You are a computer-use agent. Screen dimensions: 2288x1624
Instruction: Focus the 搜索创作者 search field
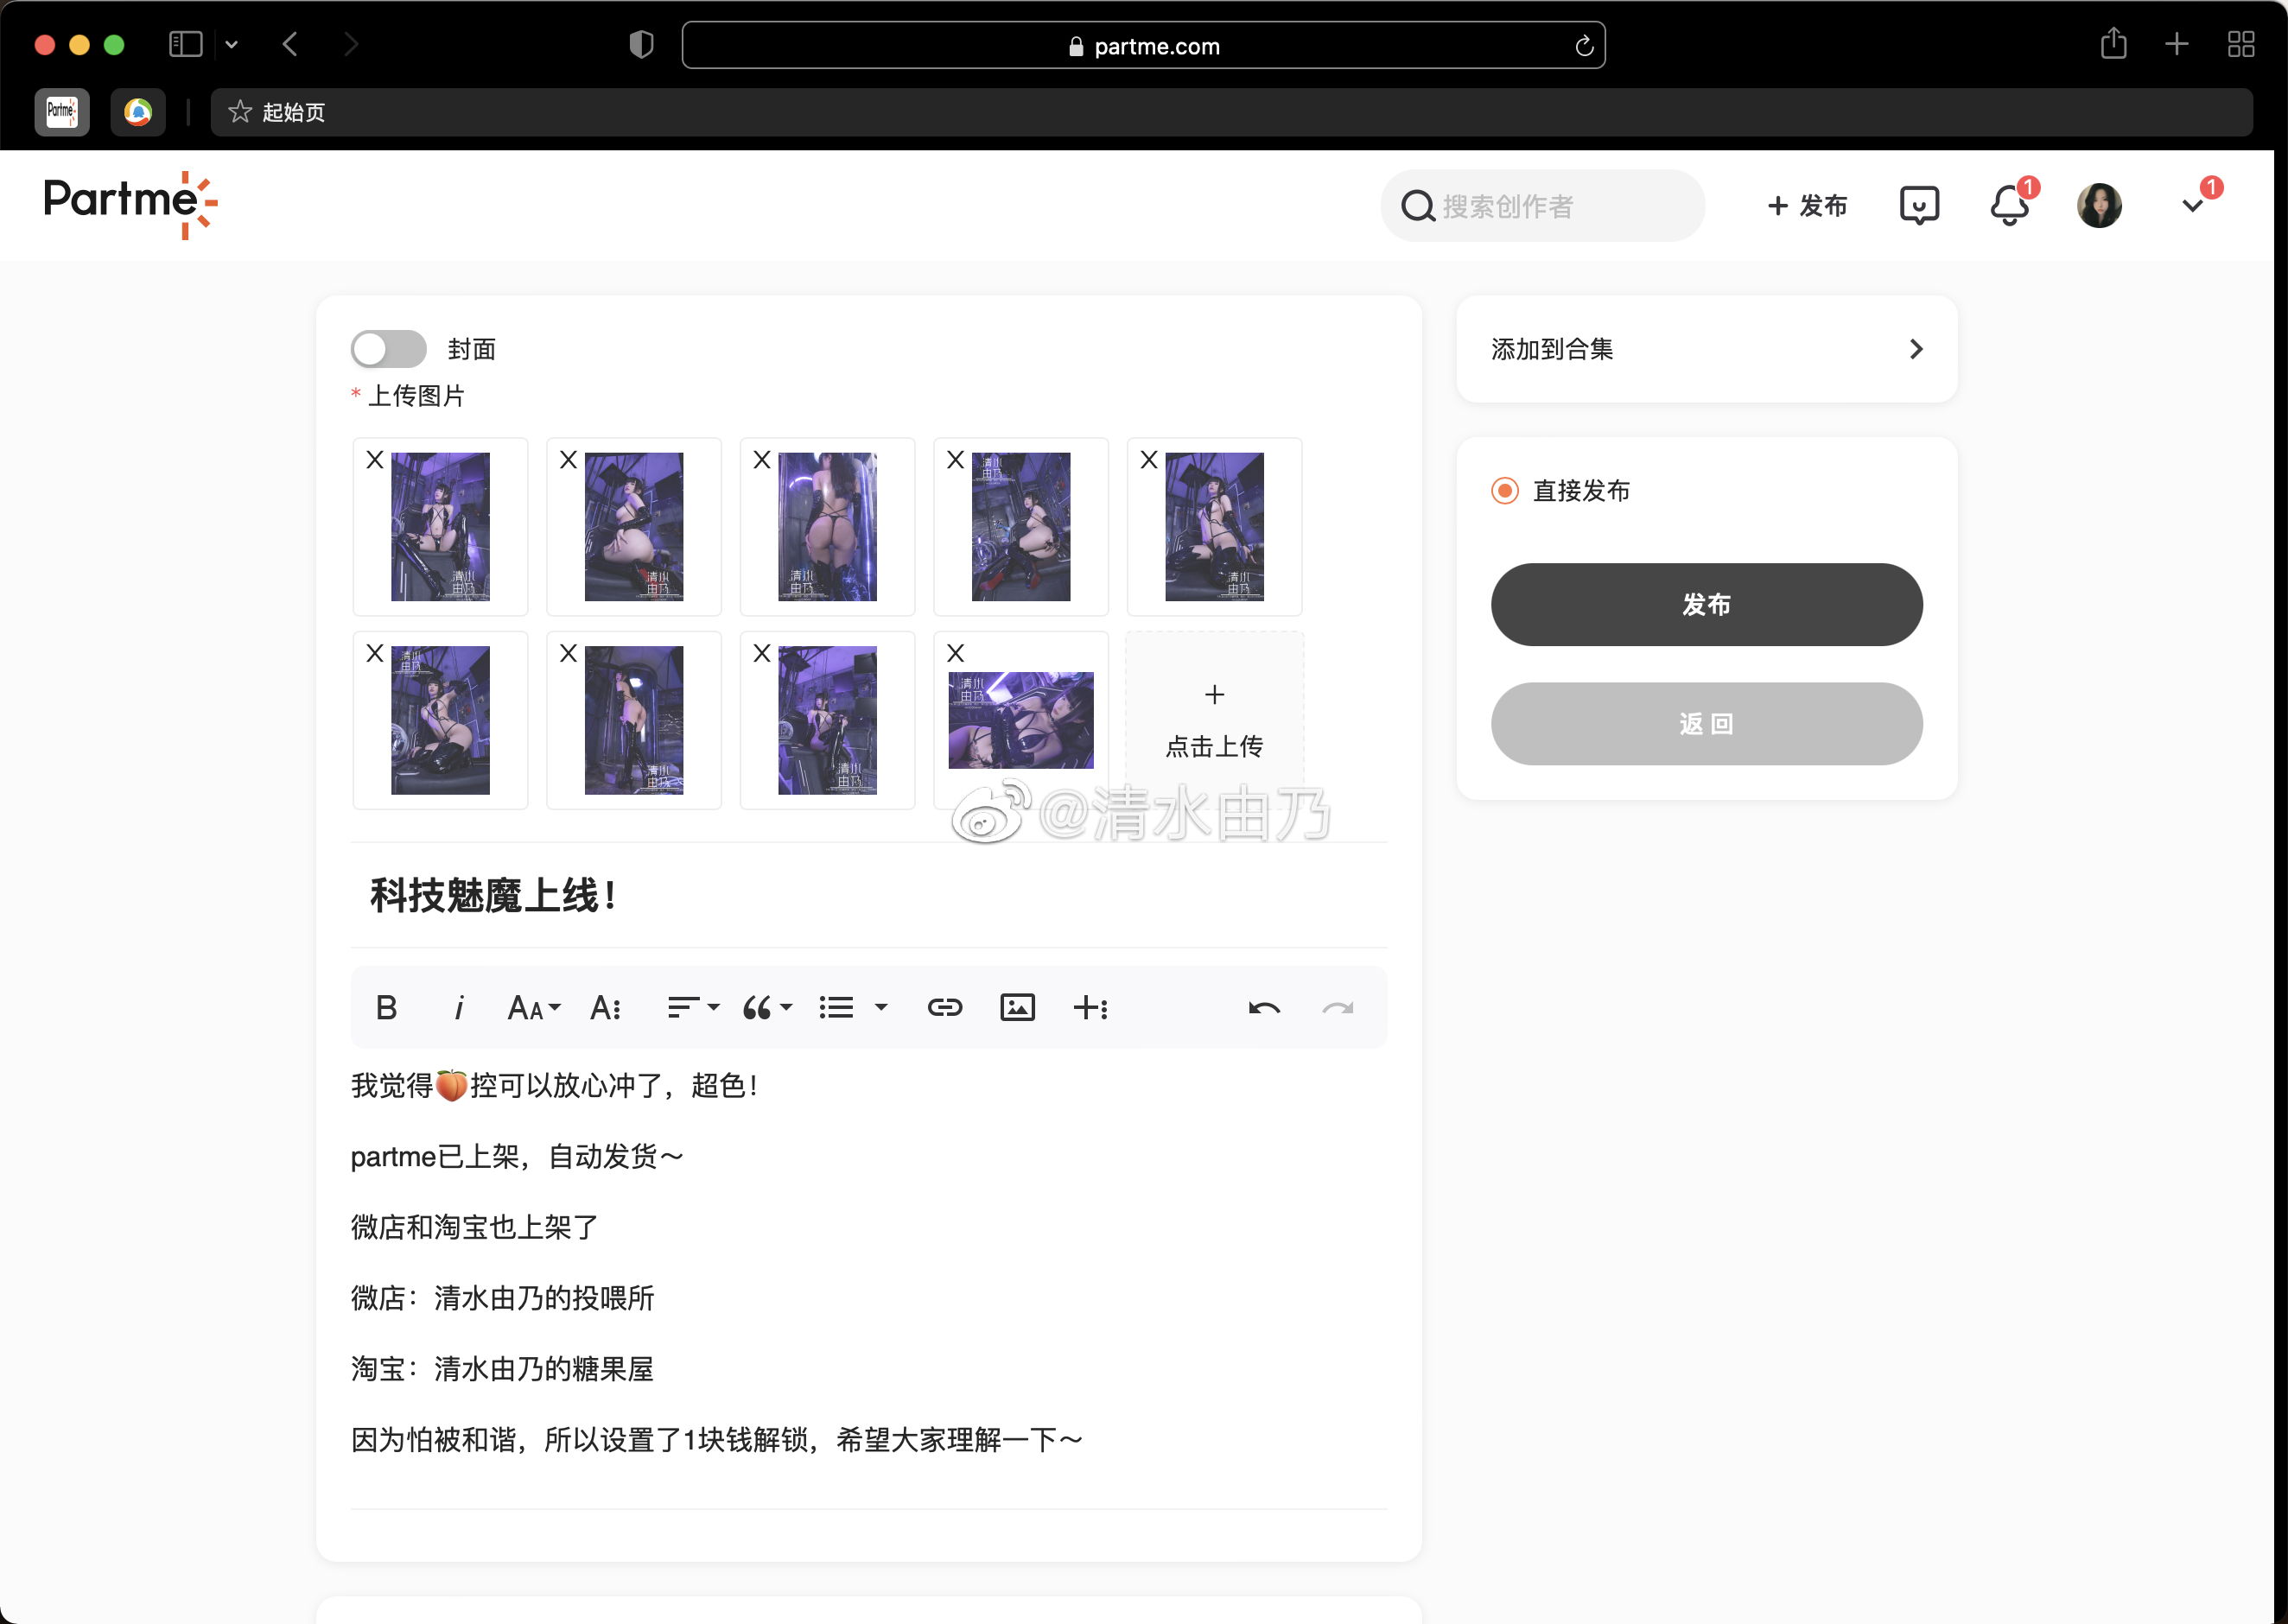pos(1543,206)
